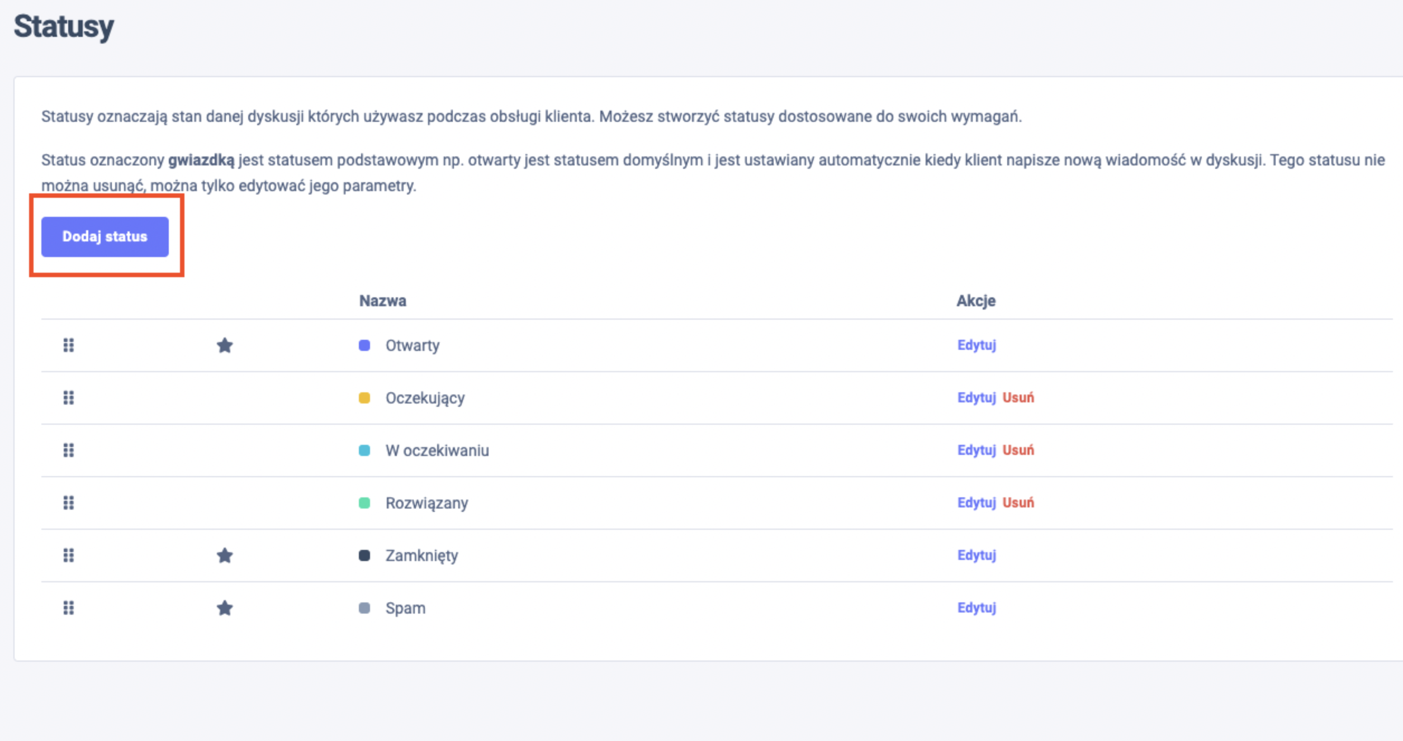Open Edytuj for the Spam status
The width and height of the screenshot is (1403, 741).
977,608
